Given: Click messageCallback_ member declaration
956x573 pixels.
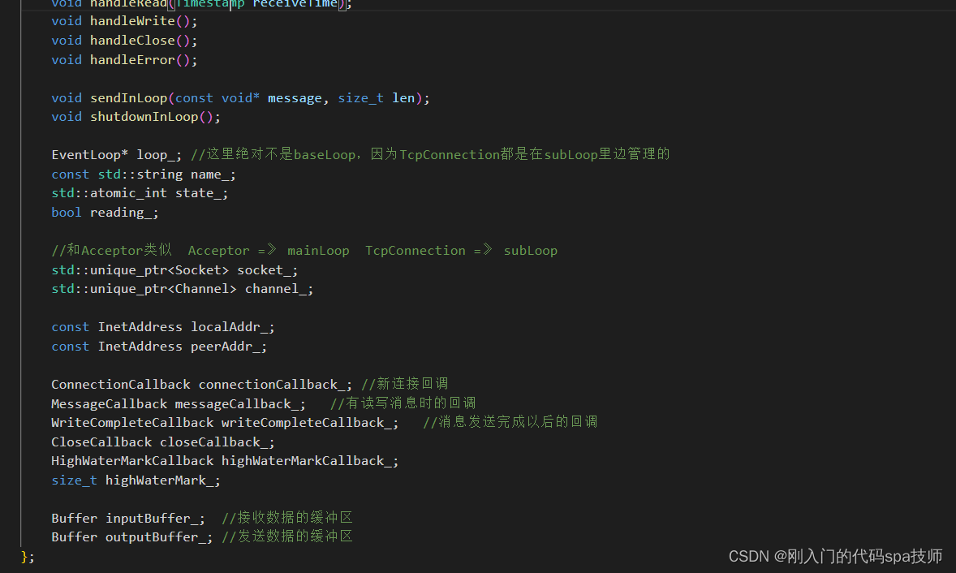Looking at the screenshot, I should (179, 404).
